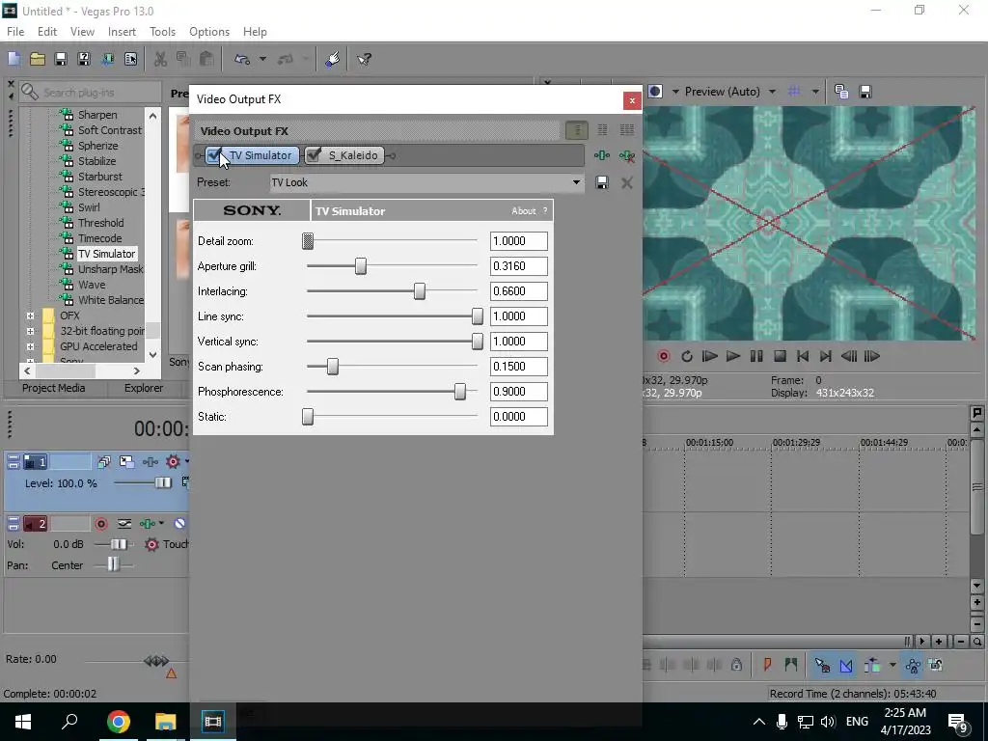Click the Scan phasing value field
Image resolution: width=988 pixels, height=741 pixels.
click(518, 366)
